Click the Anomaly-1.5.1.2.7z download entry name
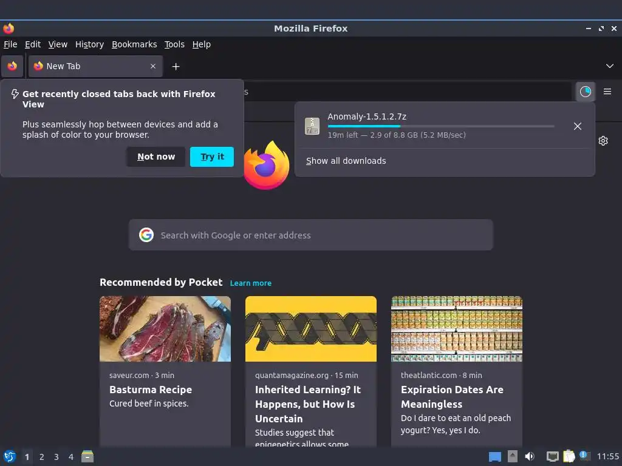Screen dimensions: 622x466 coord(367,116)
